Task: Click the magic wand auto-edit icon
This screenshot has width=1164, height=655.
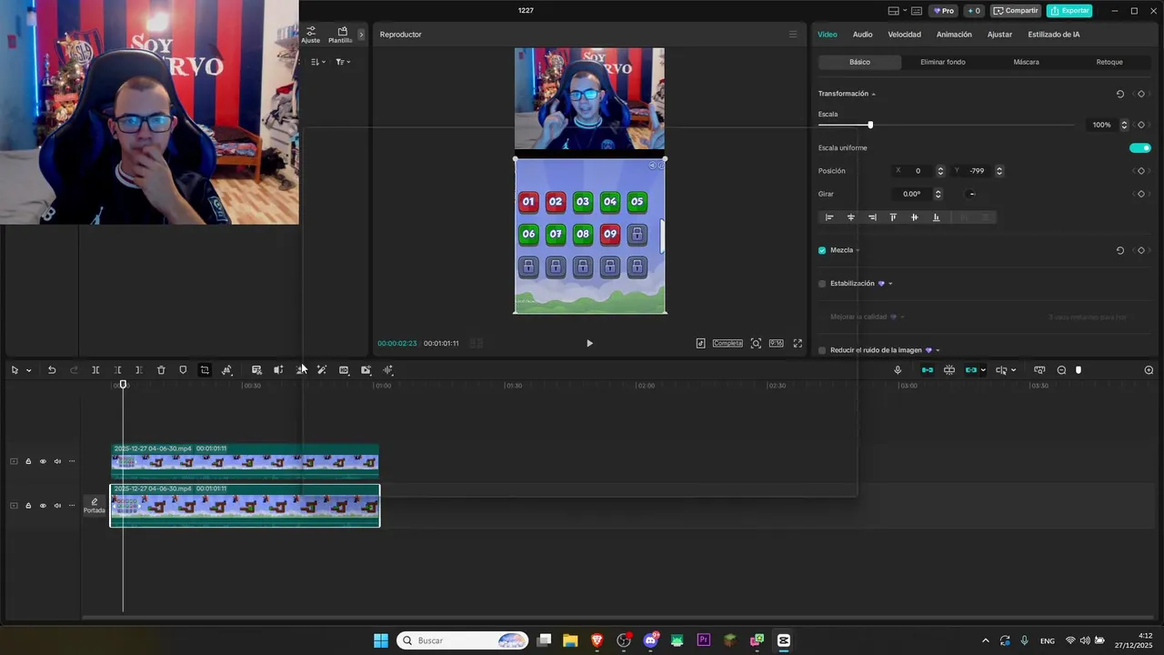Action: (x=322, y=370)
